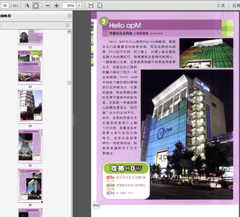Click the fit width scrolling icon
Image resolution: width=240 pixels, height=217 pixels.
coord(91,6)
